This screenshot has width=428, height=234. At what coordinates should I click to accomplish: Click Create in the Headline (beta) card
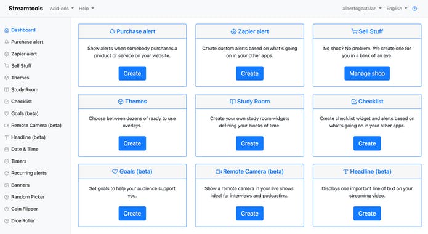(x=367, y=214)
